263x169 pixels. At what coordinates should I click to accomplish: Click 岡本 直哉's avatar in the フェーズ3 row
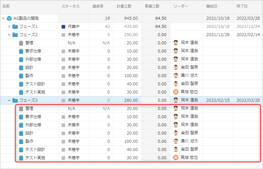[x=176, y=100]
